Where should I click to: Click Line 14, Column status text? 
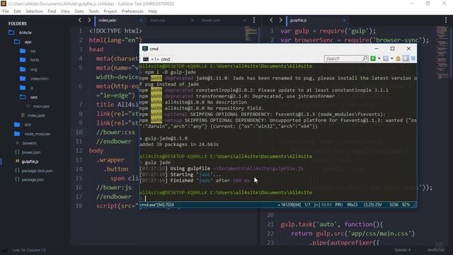(x=29, y=250)
